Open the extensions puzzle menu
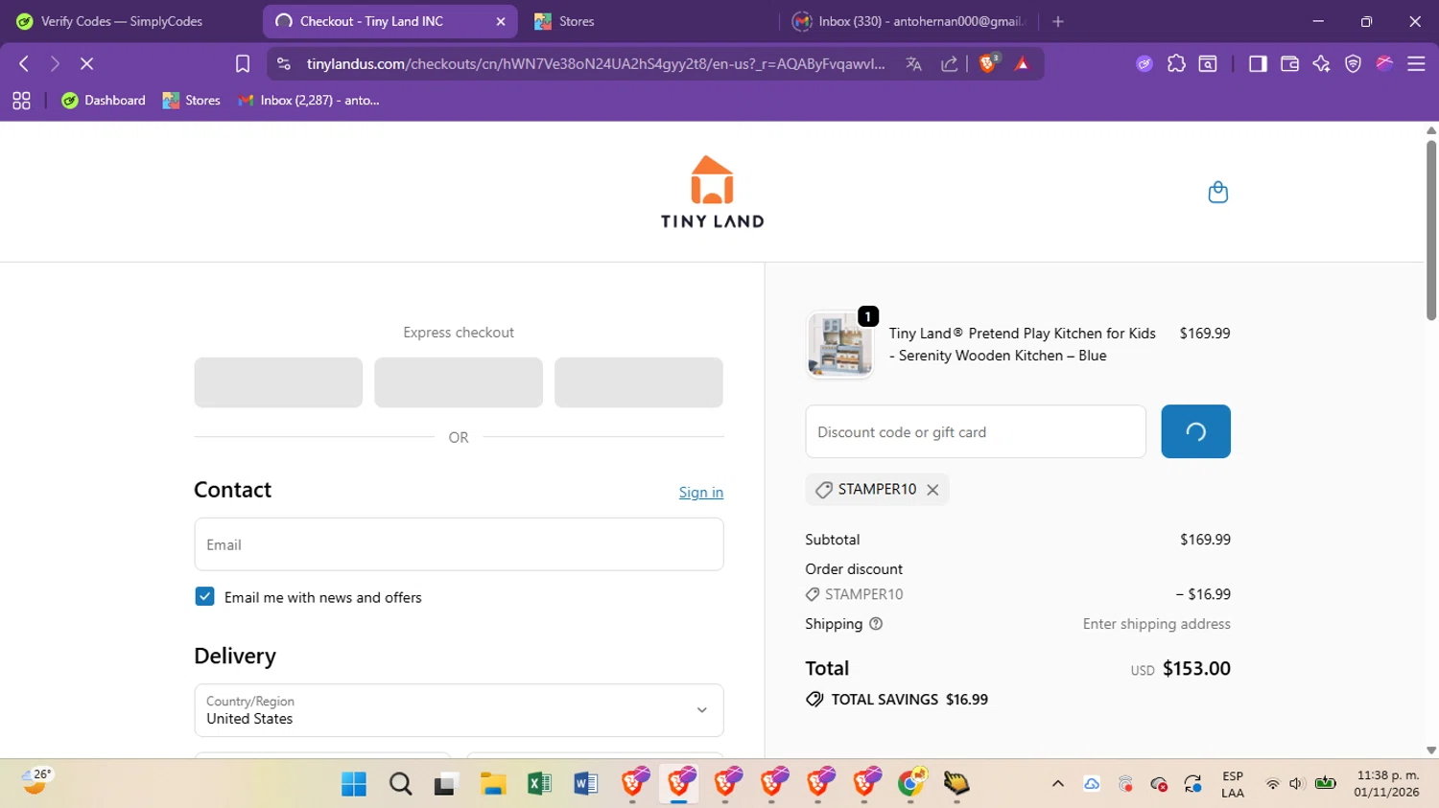The height and width of the screenshot is (808, 1439). 1176,63
